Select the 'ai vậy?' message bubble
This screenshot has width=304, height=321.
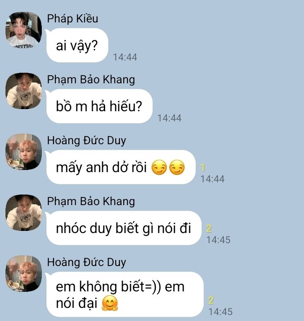[77, 45]
